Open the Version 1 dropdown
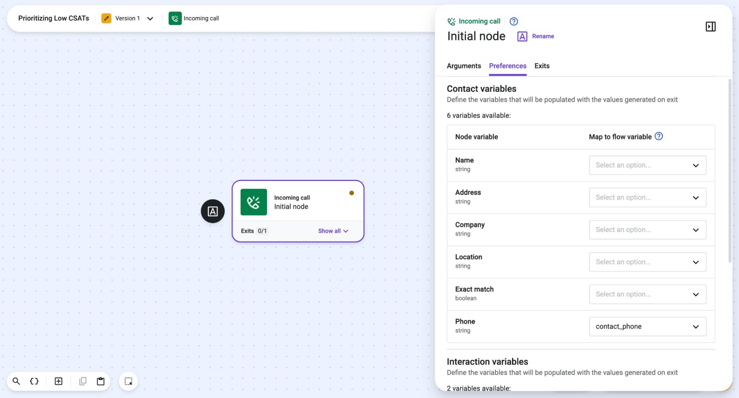This screenshot has height=398, width=739. [x=133, y=18]
